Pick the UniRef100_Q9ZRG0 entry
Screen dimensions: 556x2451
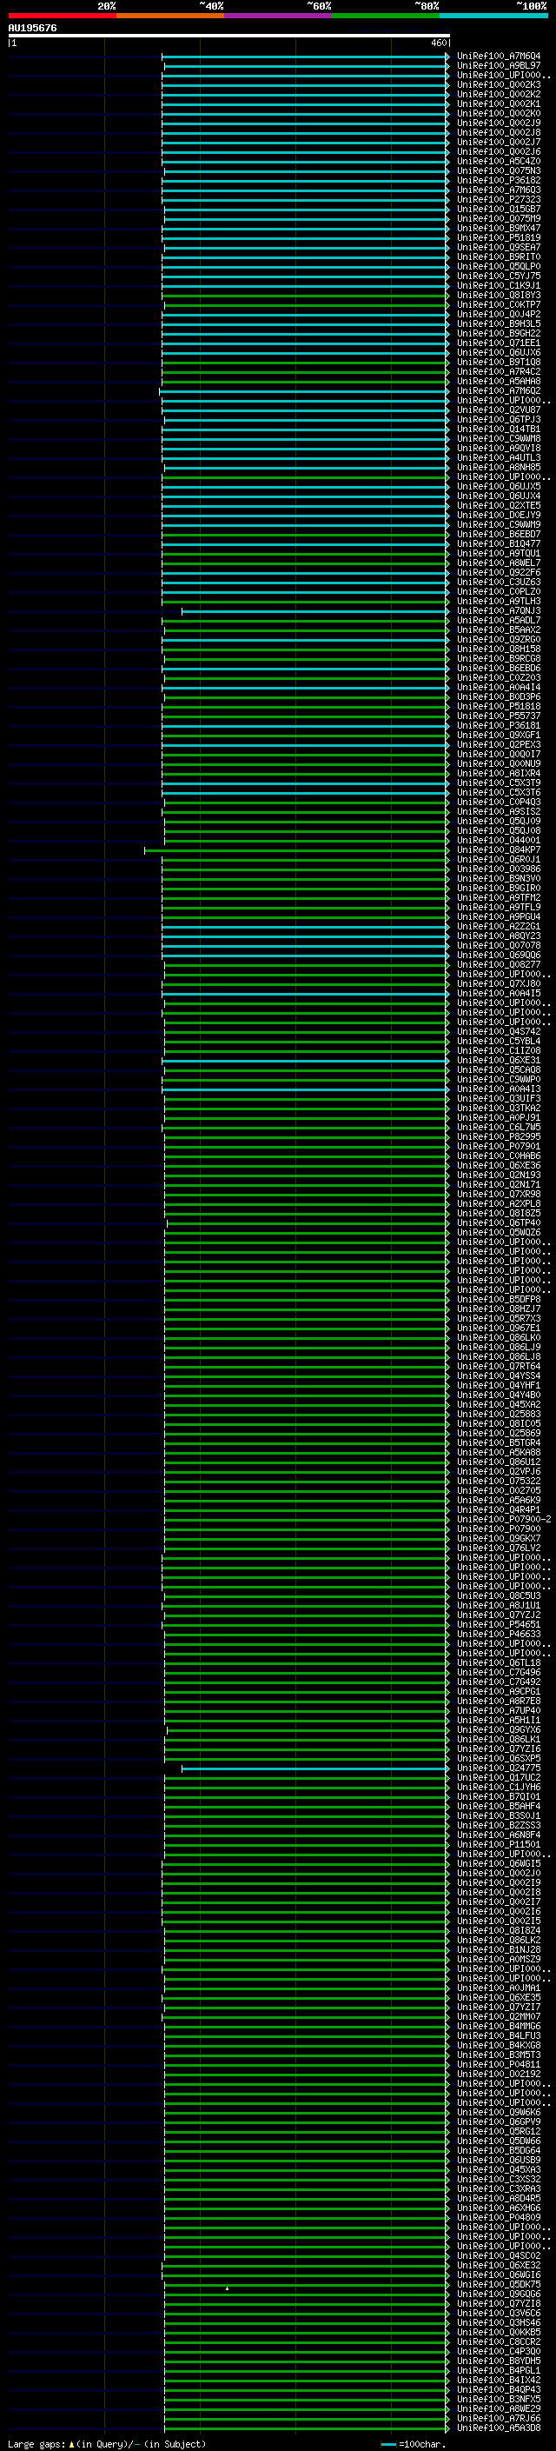[x=498, y=639]
